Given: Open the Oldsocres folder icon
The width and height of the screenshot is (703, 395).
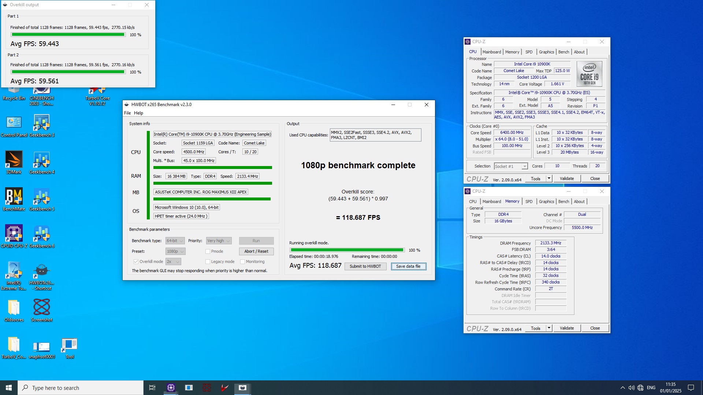Looking at the screenshot, I should coord(14,311).
